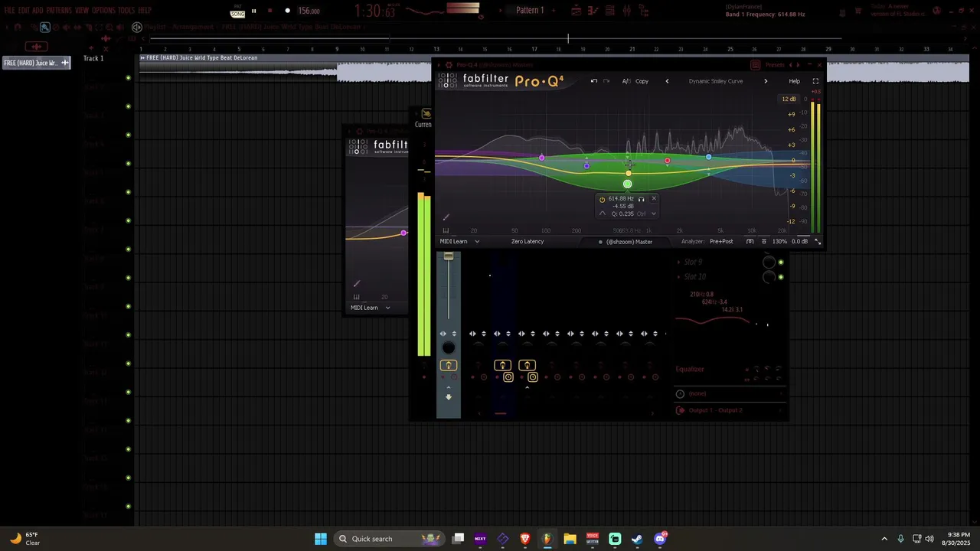Open the EDIT menu

(x=24, y=11)
